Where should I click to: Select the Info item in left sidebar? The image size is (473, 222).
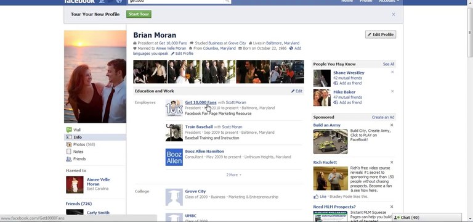tap(95, 137)
